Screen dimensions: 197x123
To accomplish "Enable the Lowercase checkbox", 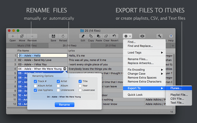I will 80,90.
